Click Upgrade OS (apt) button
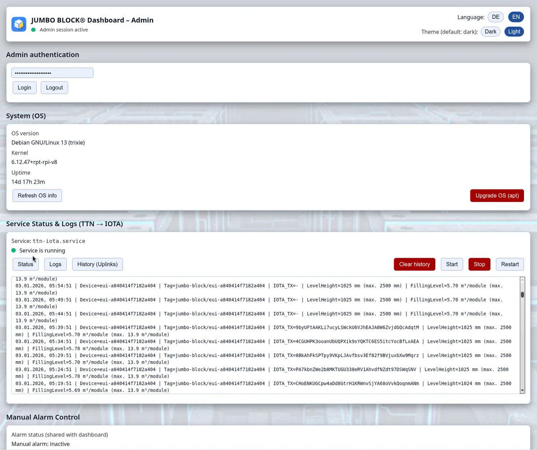 [497, 195]
